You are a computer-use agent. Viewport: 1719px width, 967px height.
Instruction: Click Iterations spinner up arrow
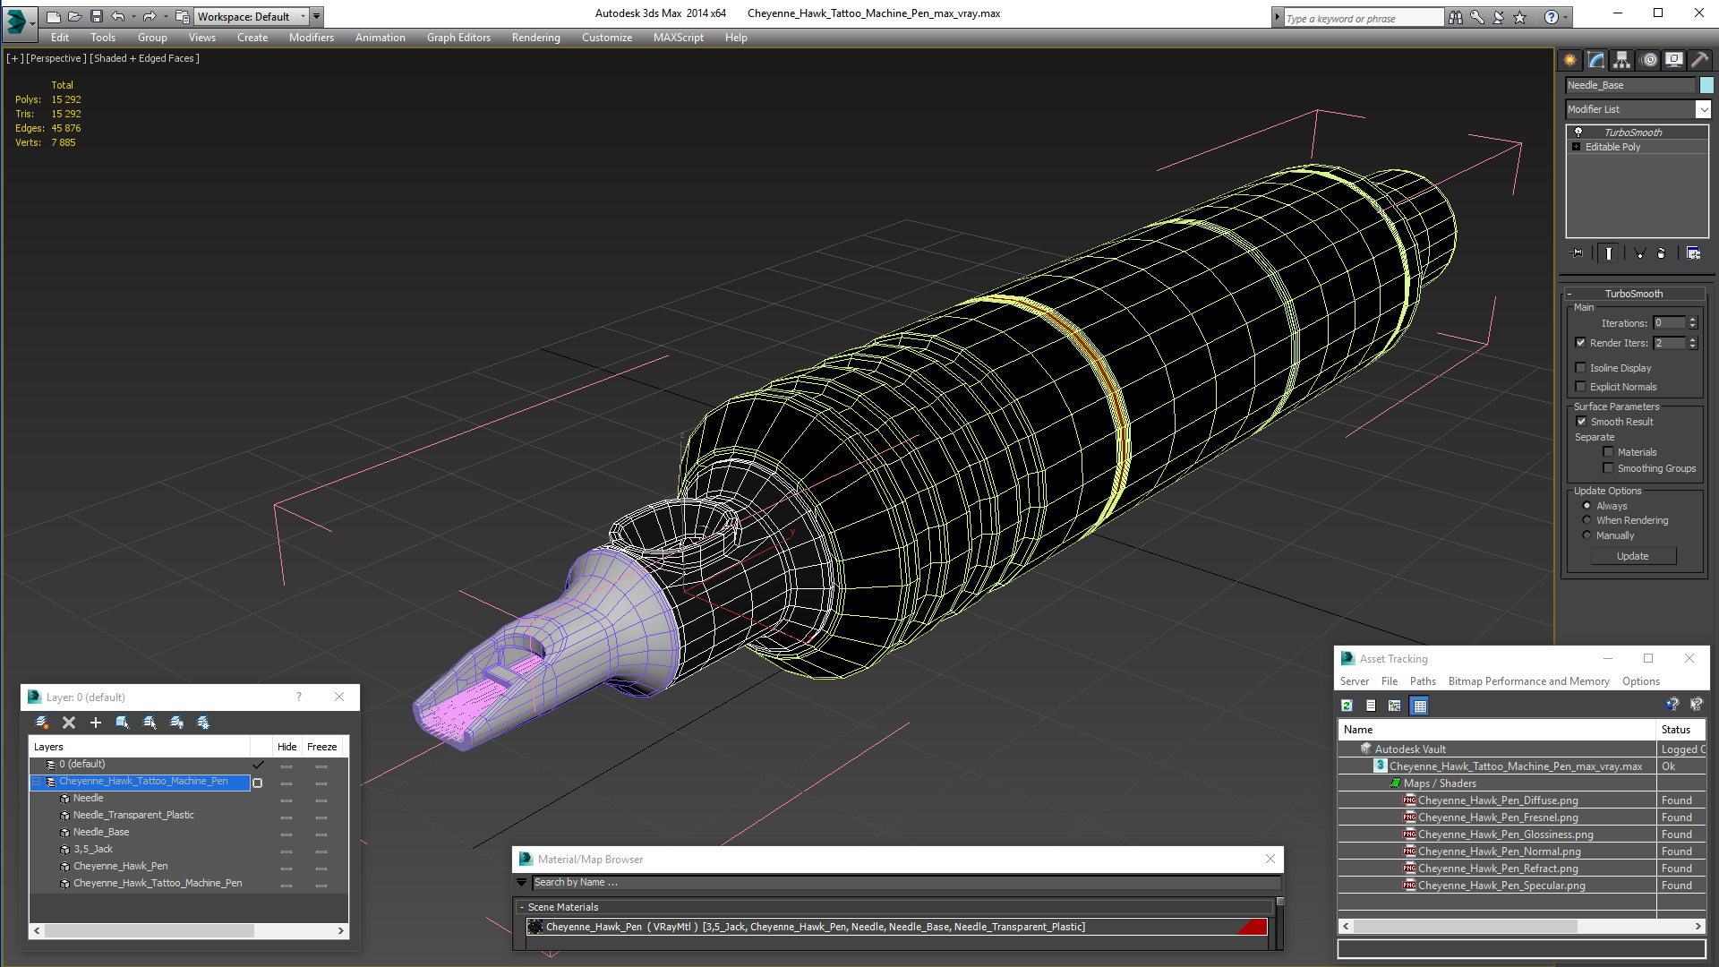1692,320
